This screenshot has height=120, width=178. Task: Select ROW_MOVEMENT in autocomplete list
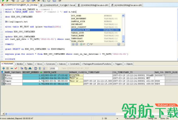click(96, 18)
